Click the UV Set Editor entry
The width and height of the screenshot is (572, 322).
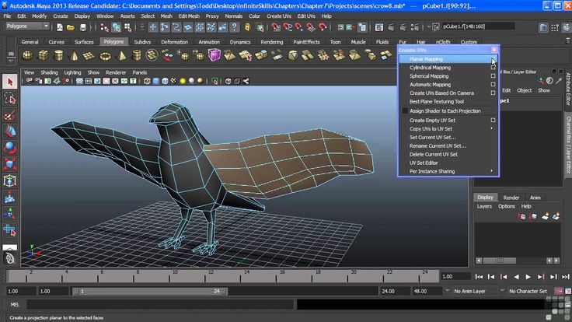pos(424,163)
